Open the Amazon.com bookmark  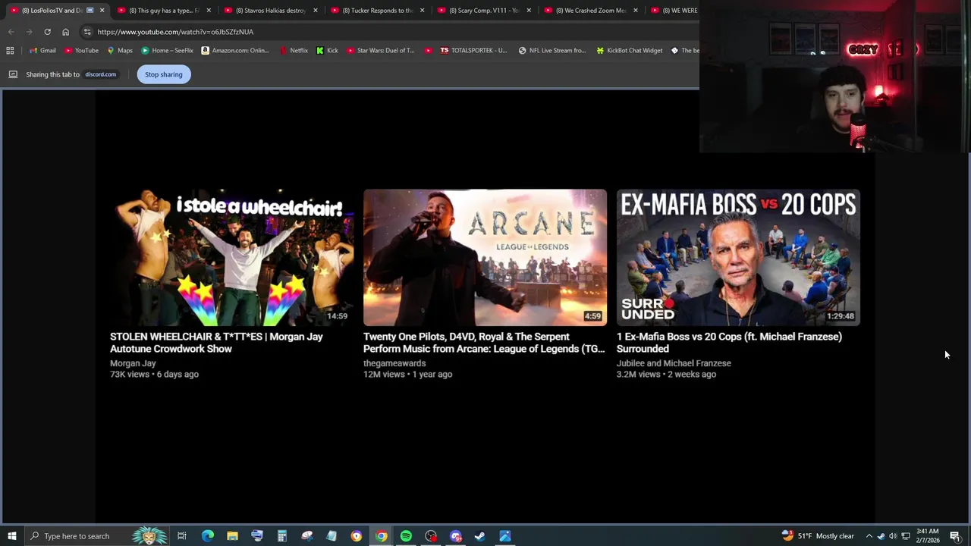tap(235, 51)
